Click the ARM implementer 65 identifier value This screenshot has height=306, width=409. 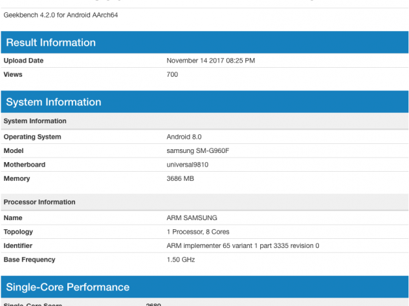pyautogui.click(x=243, y=246)
